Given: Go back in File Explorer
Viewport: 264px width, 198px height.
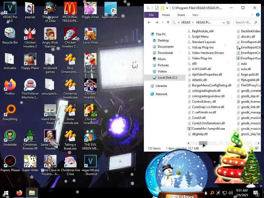Looking at the screenshot, I should (149, 22).
